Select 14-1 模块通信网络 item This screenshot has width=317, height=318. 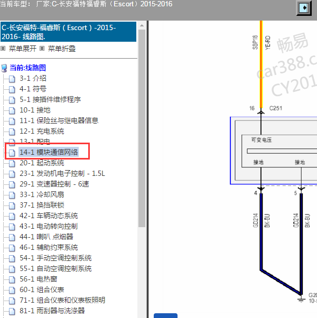point(49,152)
